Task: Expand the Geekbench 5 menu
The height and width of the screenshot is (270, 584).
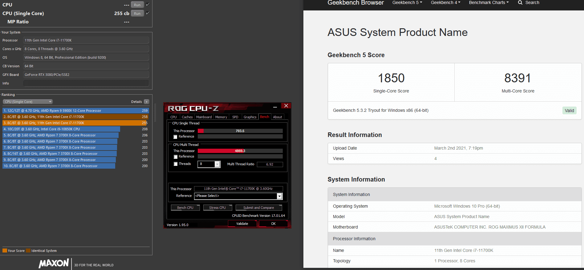Action: coord(407,2)
